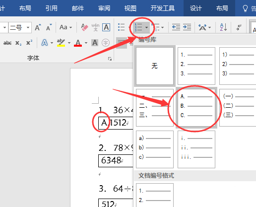Click the bulleted list icon
Screen dimensions: 256x207
(121, 27)
